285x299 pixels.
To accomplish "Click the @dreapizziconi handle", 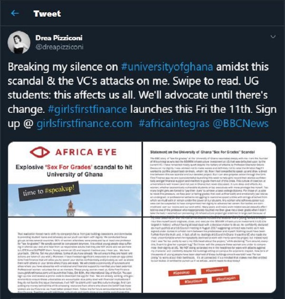I will pos(57,46).
